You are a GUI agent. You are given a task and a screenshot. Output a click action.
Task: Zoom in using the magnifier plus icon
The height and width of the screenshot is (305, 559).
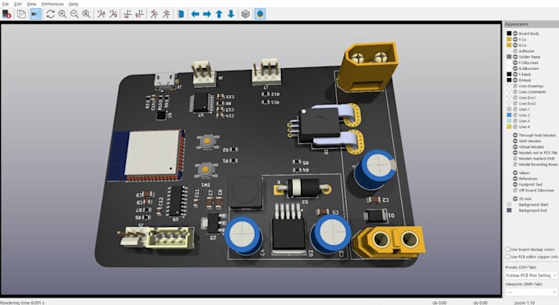tap(62, 14)
